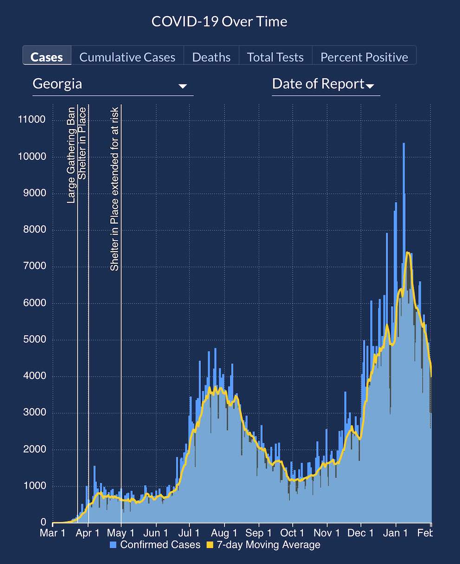Toggle the Confirmed Cases legend label

(x=160, y=544)
